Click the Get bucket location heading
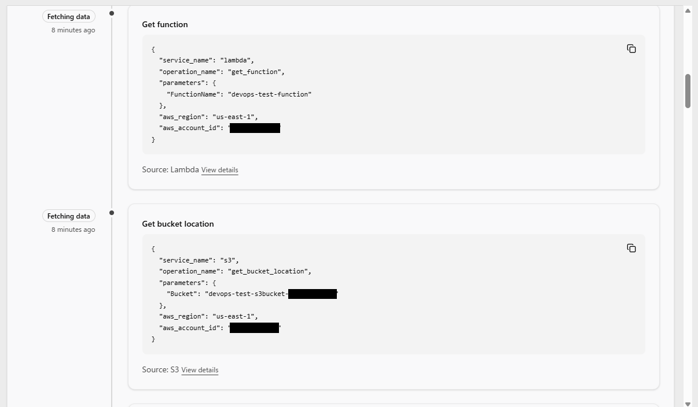Screen dimensions: 698x407 coord(178,224)
